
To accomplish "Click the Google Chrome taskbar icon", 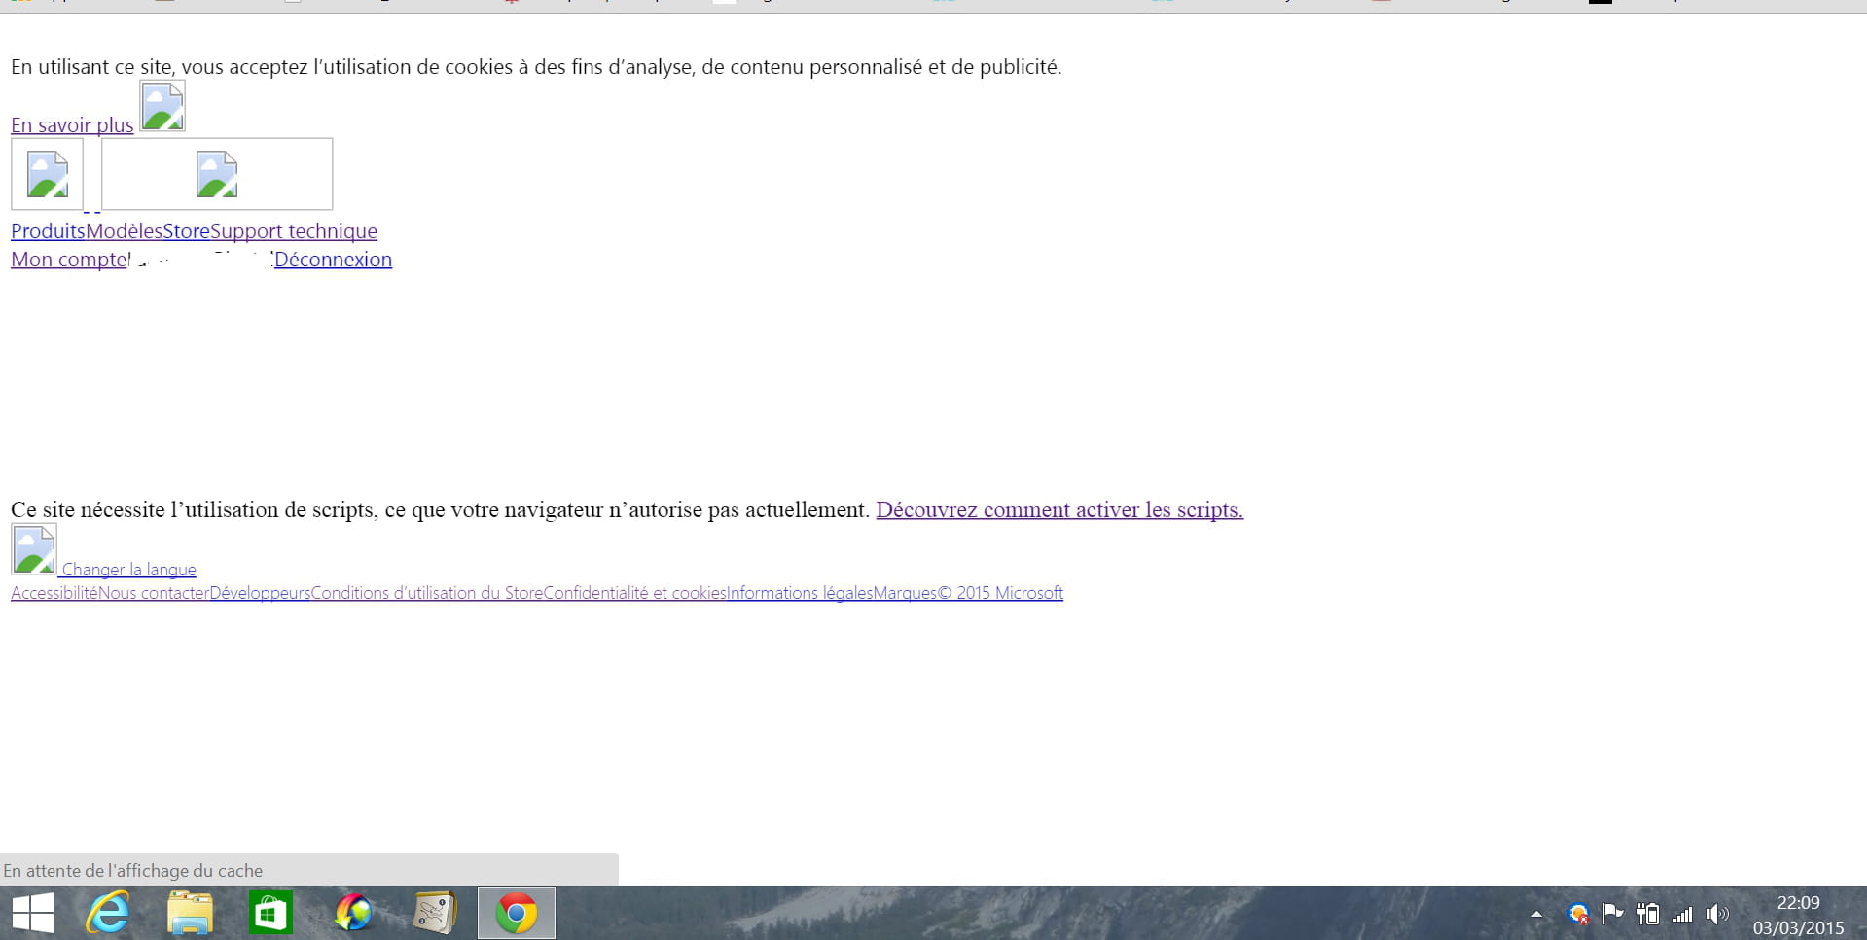I will (x=517, y=914).
